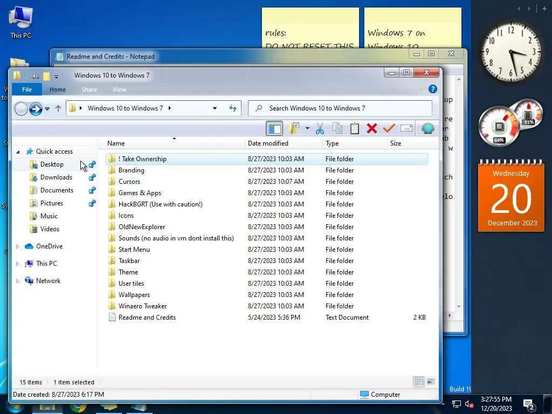Open the notification center icon in tray

529,405
